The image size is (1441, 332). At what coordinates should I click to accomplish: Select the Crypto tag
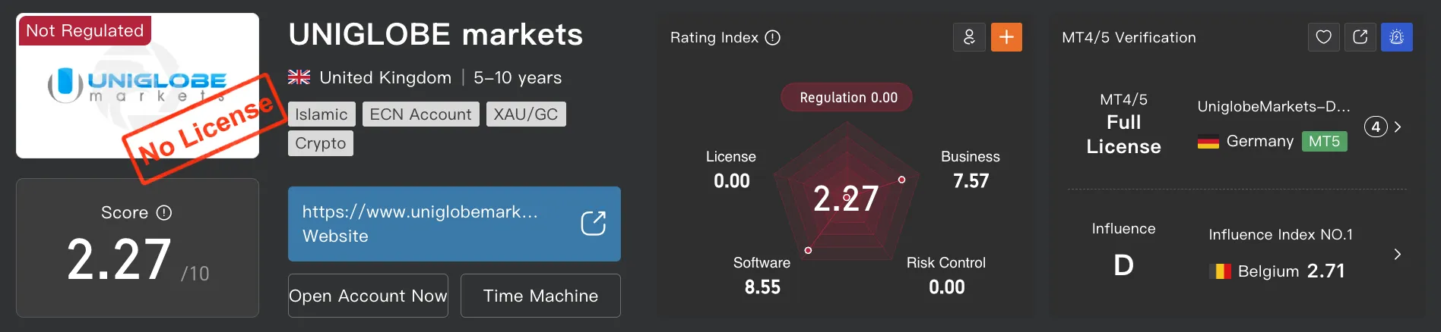pos(321,143)
